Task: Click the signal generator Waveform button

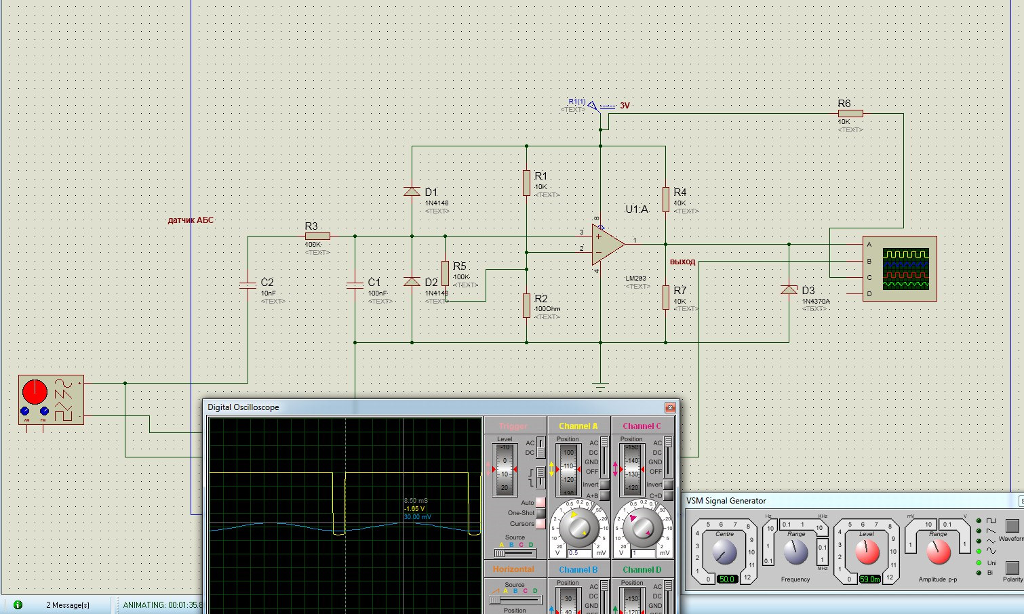Action: 1012,526
